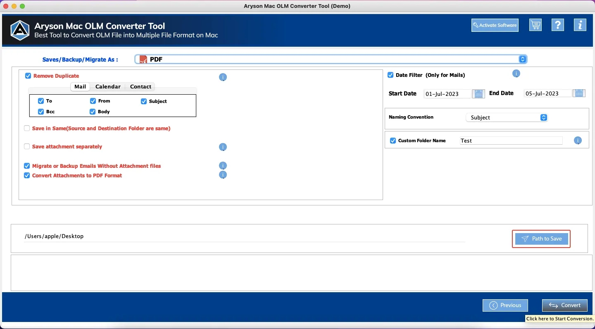
Task: Click the /Users/apple/Desktop path field
Action: (244, 236)
